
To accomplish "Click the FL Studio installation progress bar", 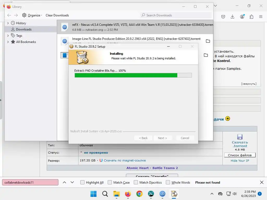I will 133,75.
